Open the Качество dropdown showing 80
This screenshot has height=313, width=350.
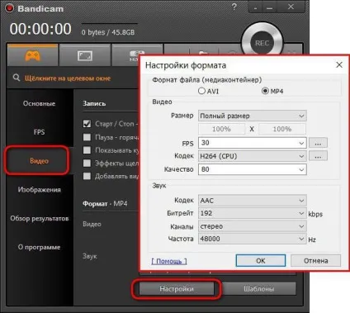click(253, 169)
